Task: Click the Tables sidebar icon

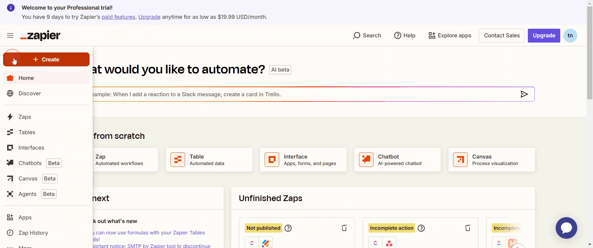Action: (10, 132)
